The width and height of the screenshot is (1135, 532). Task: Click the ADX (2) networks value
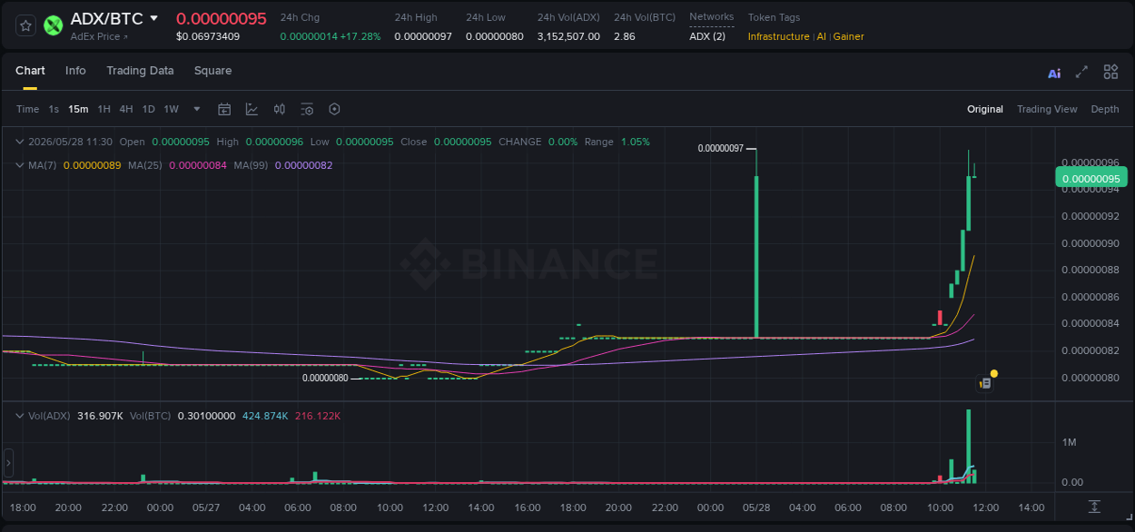(x=707, y=36)
